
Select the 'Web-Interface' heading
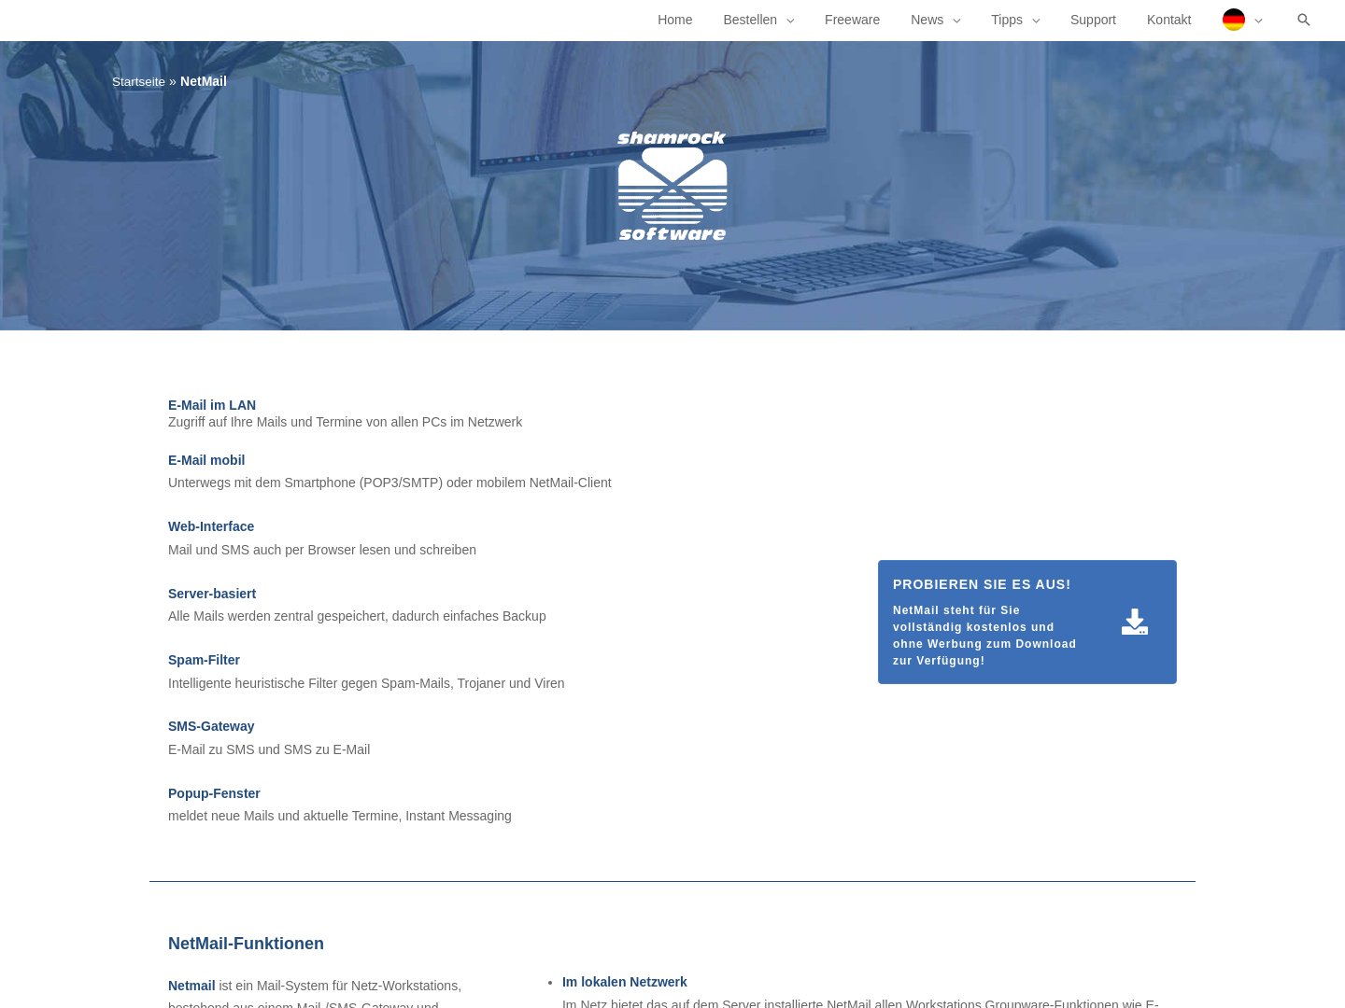click(211, 526)
